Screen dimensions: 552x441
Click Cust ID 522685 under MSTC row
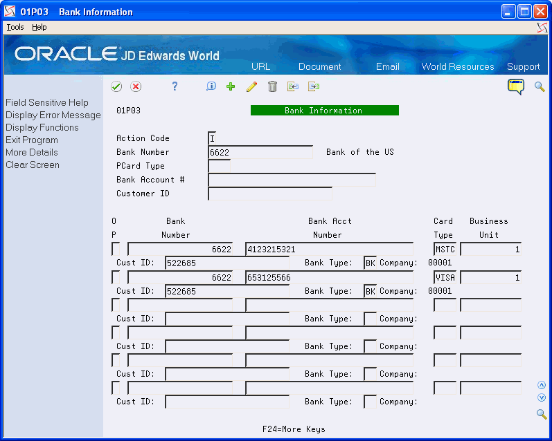tap(227, 263)
